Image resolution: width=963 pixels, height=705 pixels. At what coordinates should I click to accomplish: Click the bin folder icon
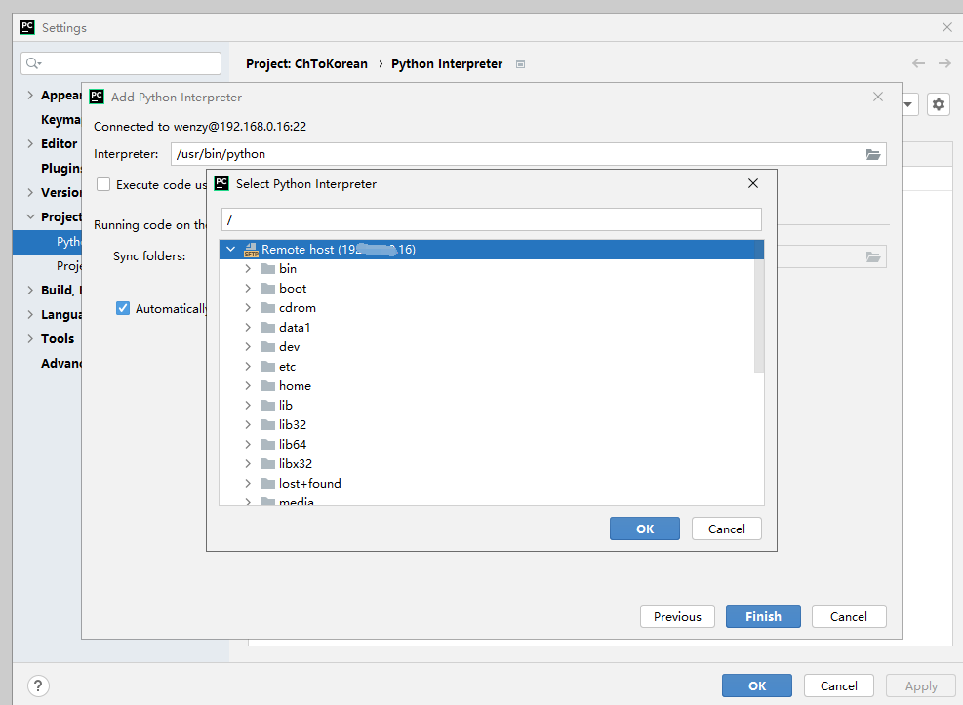(267, 269)
